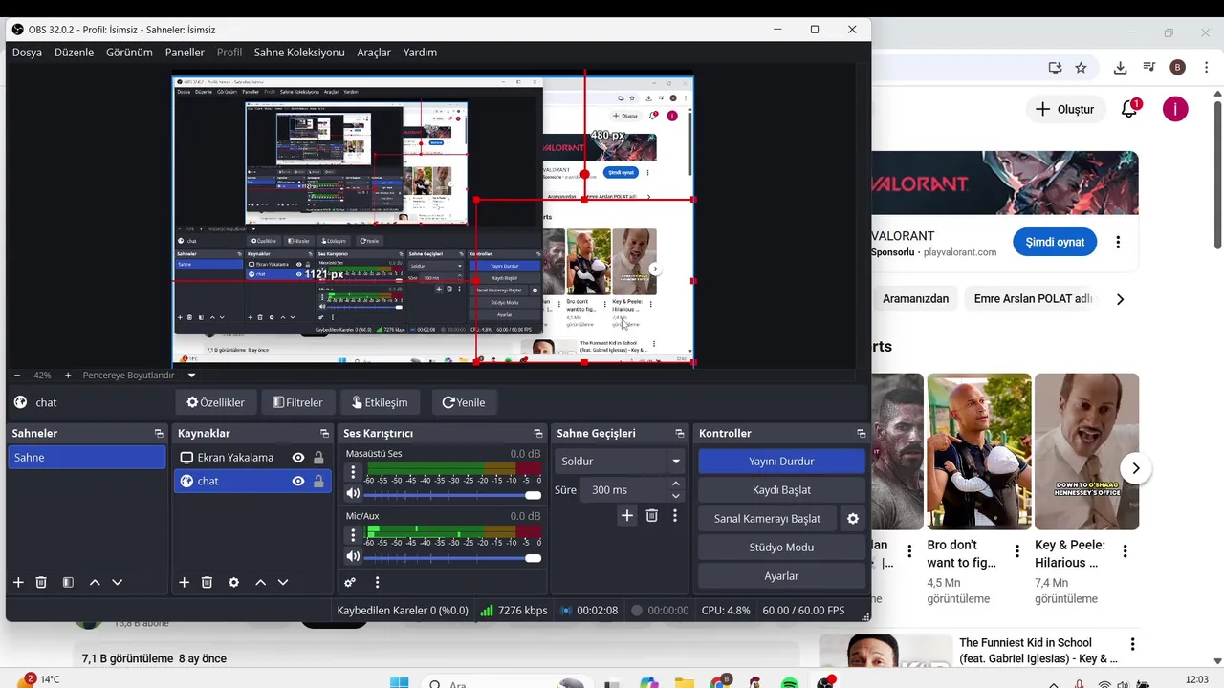Move source down in Kaynaklar panel

[x=283, y=582]
